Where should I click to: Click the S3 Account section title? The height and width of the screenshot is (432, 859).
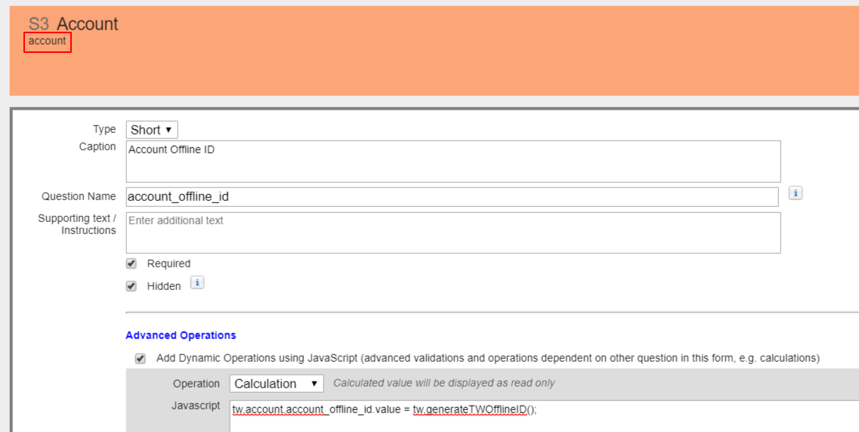(x=73, y=23)
